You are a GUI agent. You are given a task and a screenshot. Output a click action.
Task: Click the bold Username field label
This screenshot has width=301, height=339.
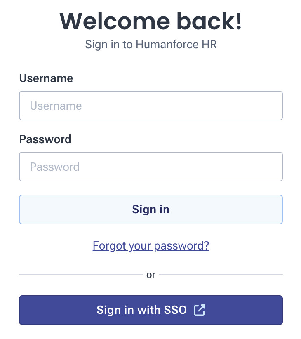click(46, 78)
